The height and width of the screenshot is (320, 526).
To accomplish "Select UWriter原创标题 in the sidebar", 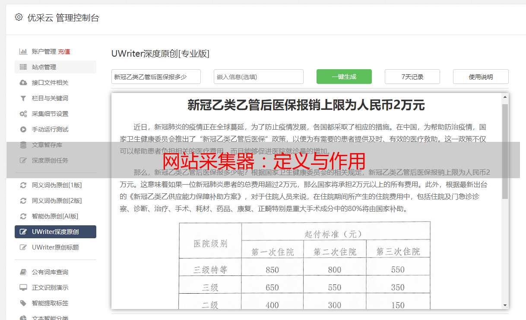I will click(55, 247).
